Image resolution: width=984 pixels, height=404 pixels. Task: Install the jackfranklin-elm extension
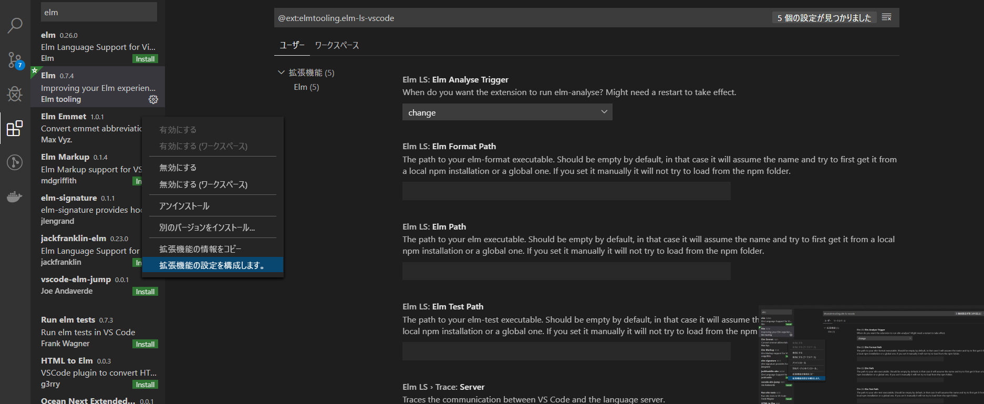(138, 263)
